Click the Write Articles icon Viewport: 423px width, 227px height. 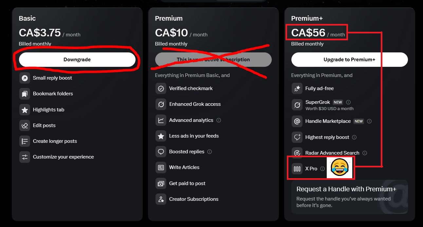coord(161,167)
